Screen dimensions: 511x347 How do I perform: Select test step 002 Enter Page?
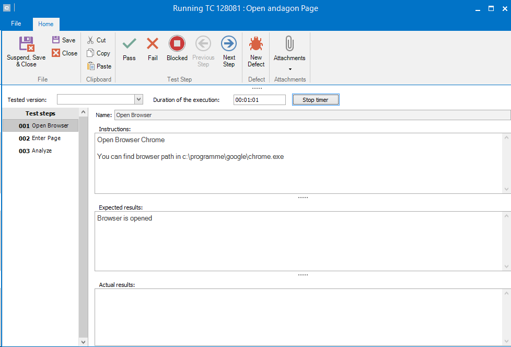[x=40, y=138]
